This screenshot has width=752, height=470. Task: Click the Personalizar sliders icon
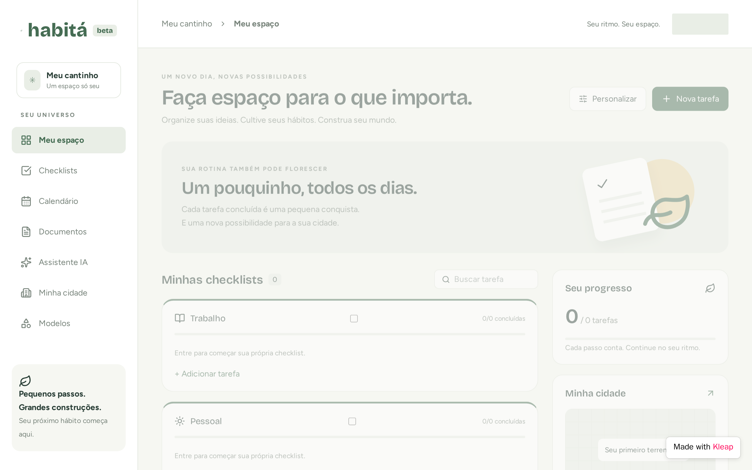[x=583, y=99]
